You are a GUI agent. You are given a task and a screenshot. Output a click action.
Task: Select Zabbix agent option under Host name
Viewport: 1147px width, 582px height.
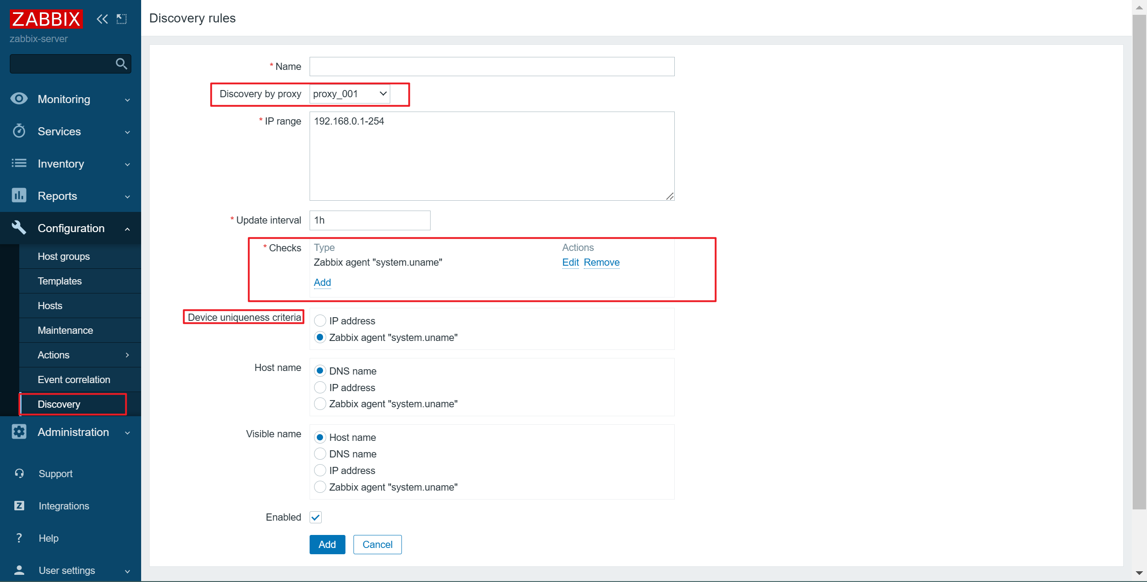(x=320, y=404)
